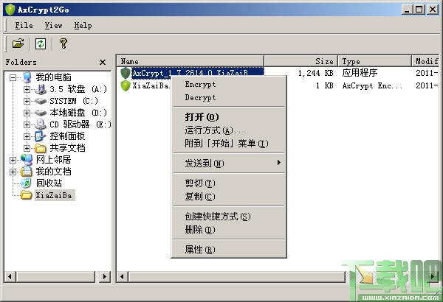443x302 pixels.
Task: Expand the 3.5 软盘 (A:) node
Action: [x=27, y=89]
